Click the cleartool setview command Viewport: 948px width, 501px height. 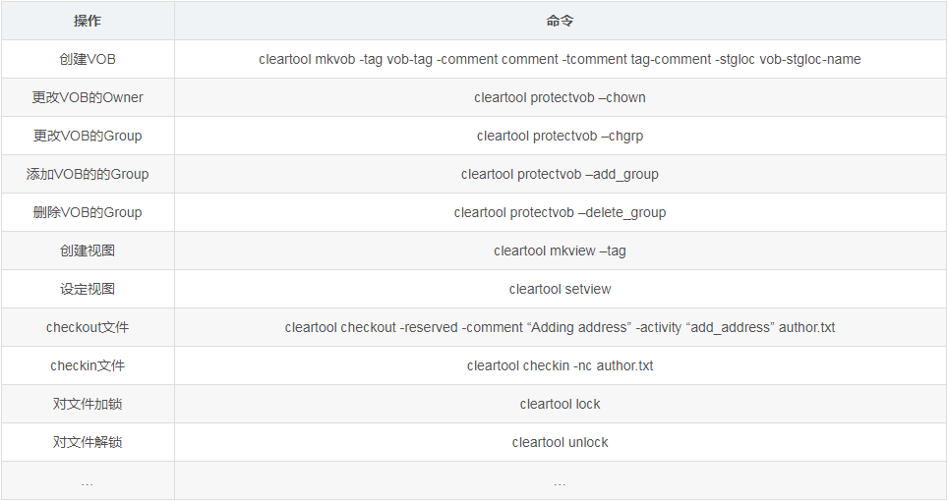(x=560, y=289)
